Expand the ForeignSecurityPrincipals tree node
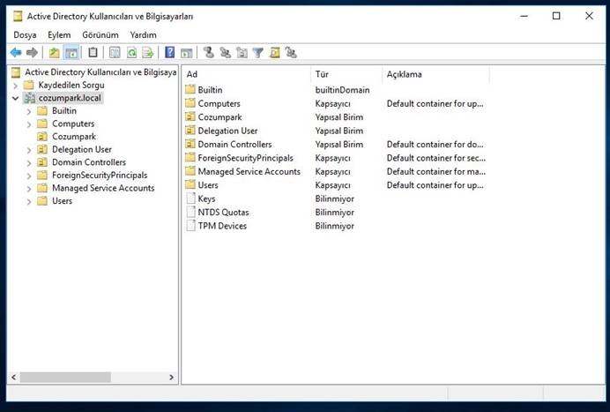The width and height of the screenshot is (610, 412). 29,176
